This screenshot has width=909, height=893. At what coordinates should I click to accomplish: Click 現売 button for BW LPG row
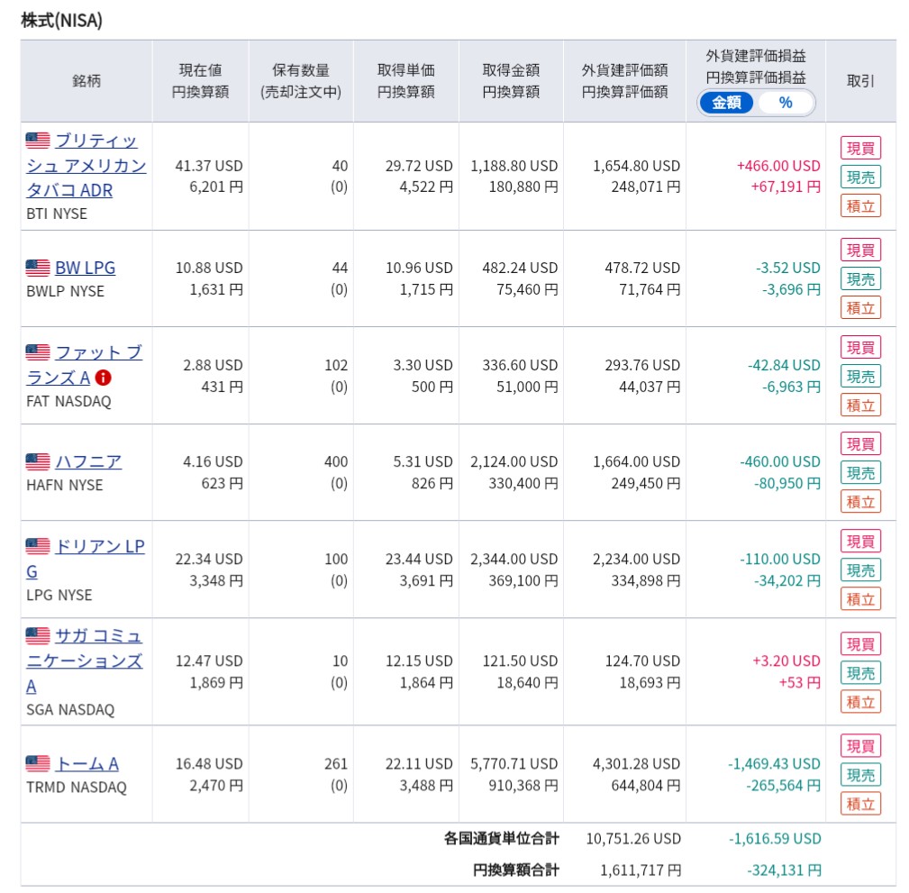click(x=860, y=279)
